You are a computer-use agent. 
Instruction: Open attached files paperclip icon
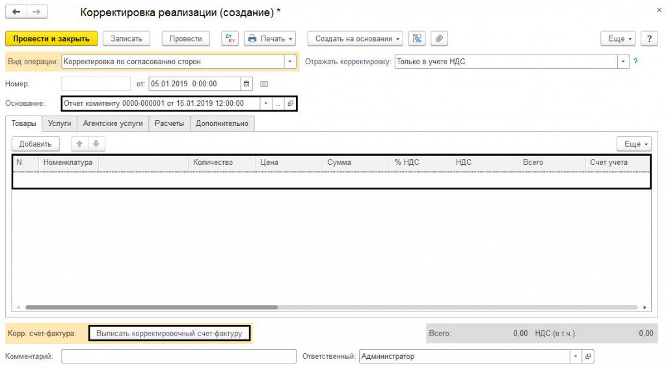click(439, 39)
